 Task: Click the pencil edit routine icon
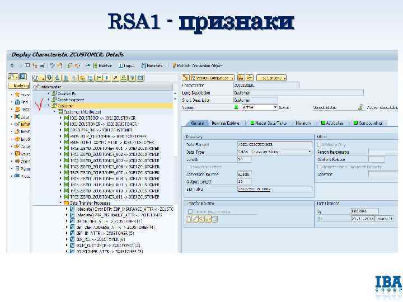tap(195, 219)
